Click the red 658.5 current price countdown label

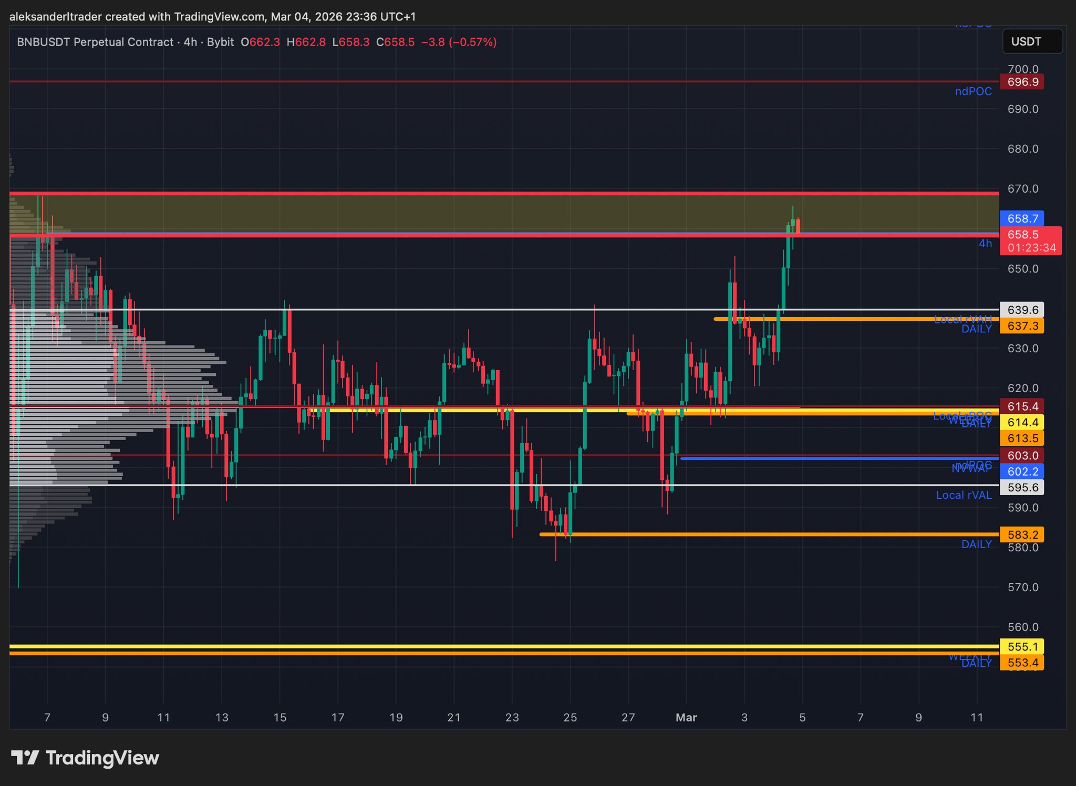click(1030, 241)
